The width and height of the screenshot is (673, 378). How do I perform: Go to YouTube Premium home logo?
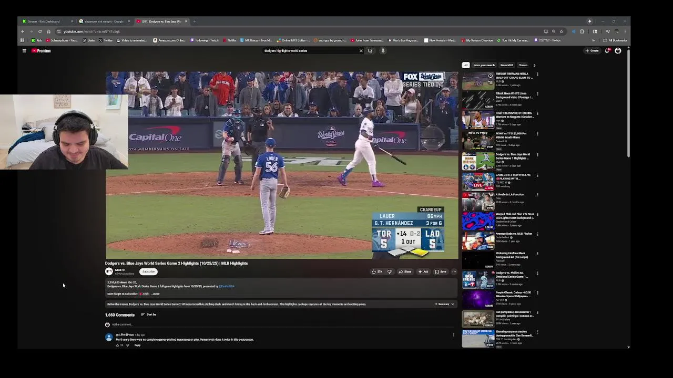click(41, 51)
